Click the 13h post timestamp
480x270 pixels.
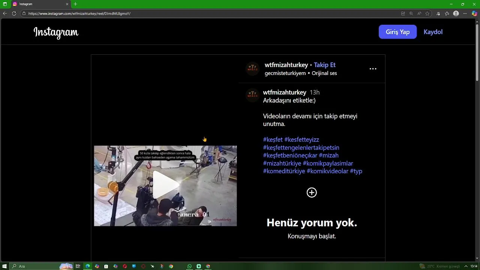(x=315, y=92)
